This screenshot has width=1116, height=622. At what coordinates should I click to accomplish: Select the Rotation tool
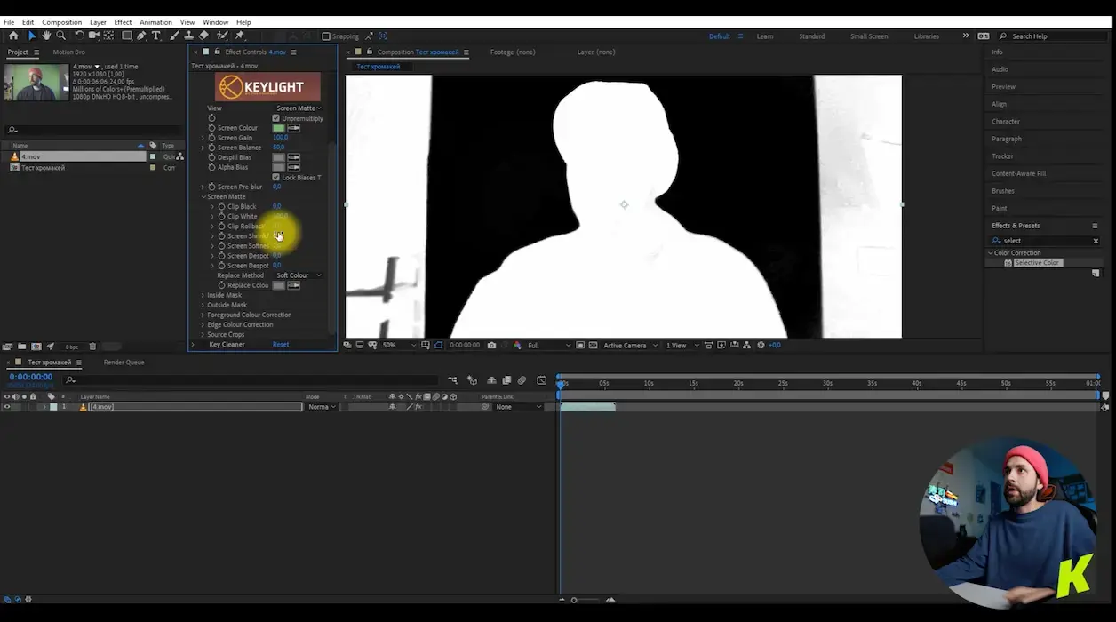[x=79, y=36]
